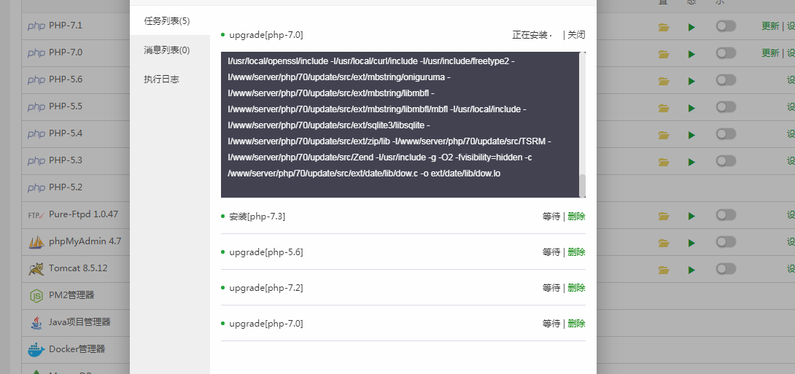Click the Tomcat cat icon
Image resolution: width=795 pixels, height=374 pixels.
coord(36,268)
